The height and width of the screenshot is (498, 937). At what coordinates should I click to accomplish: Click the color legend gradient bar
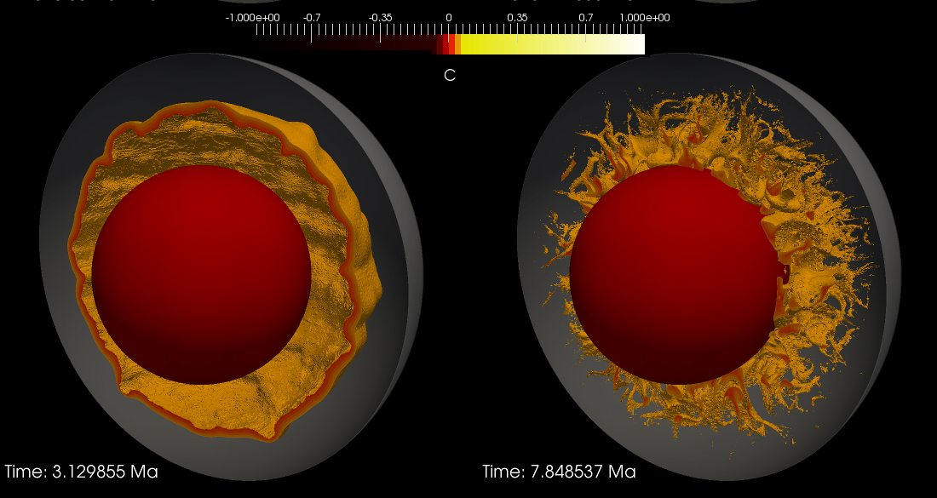coord(451,44)
